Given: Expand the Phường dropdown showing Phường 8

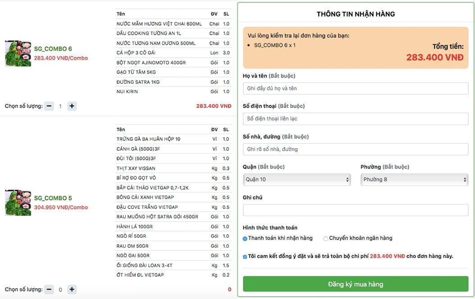Looking at the screenshot, I should [414, 180].
